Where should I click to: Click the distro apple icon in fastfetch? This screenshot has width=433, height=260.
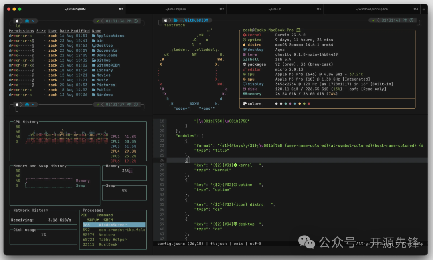click(x=245, y=45)
